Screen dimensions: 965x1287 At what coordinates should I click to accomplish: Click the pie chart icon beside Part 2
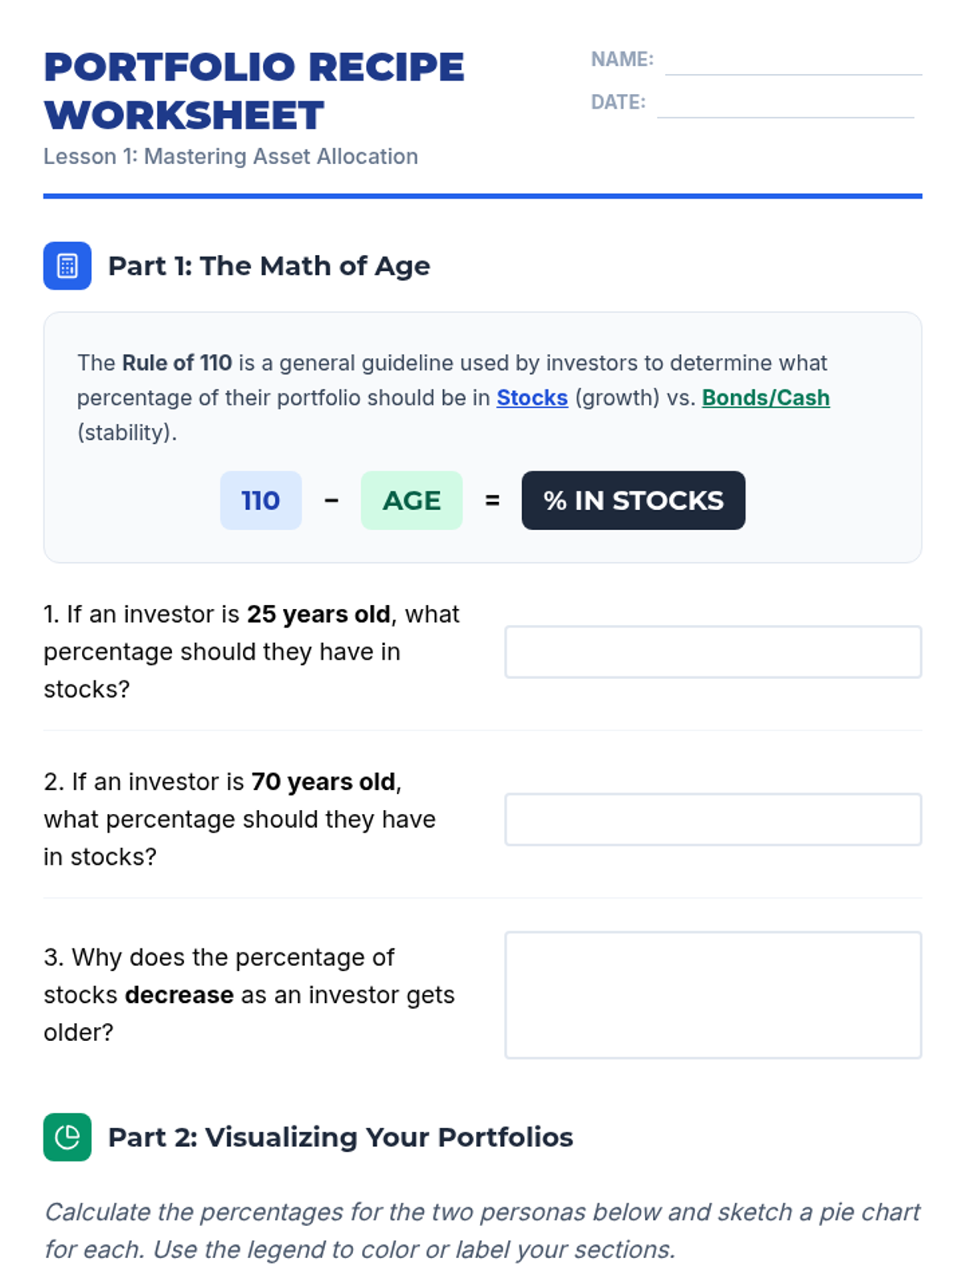point(67,1137)
